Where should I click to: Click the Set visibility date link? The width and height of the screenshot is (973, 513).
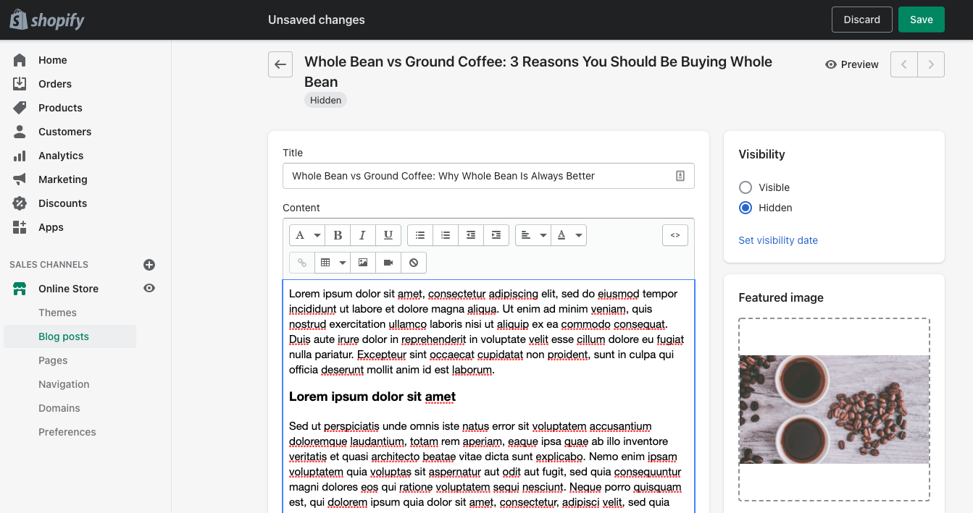(778, 240)
